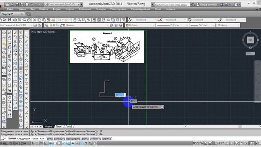The image size is (261, 147).
Task: Click the text style icon left of the first Standard
Action: coord(130,20)
